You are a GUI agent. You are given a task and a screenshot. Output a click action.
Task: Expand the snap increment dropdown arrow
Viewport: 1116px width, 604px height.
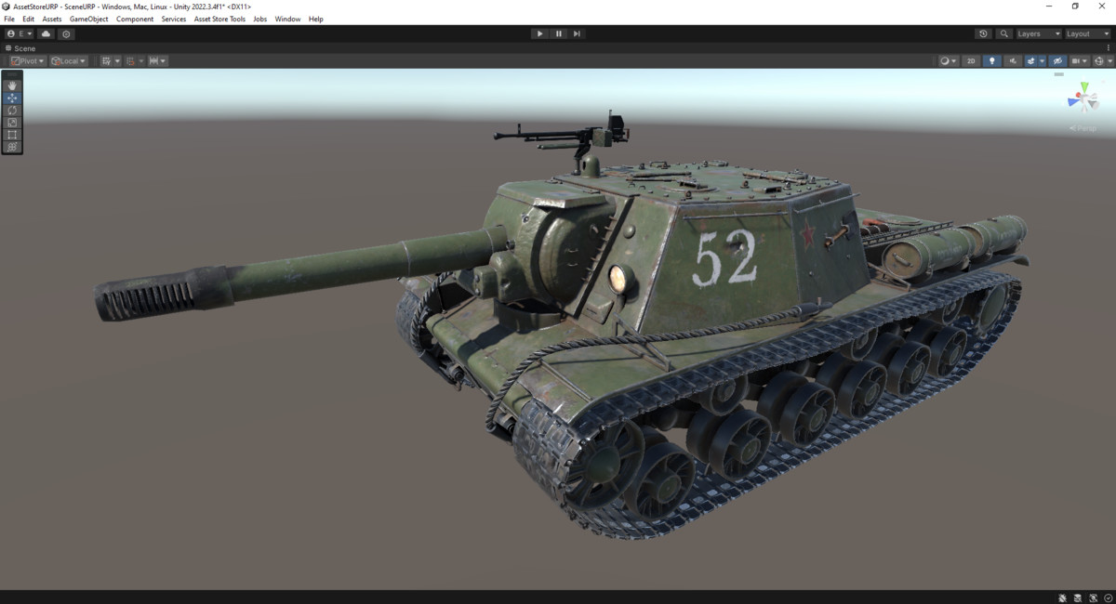pyautogui.click(x=163, y=61)
